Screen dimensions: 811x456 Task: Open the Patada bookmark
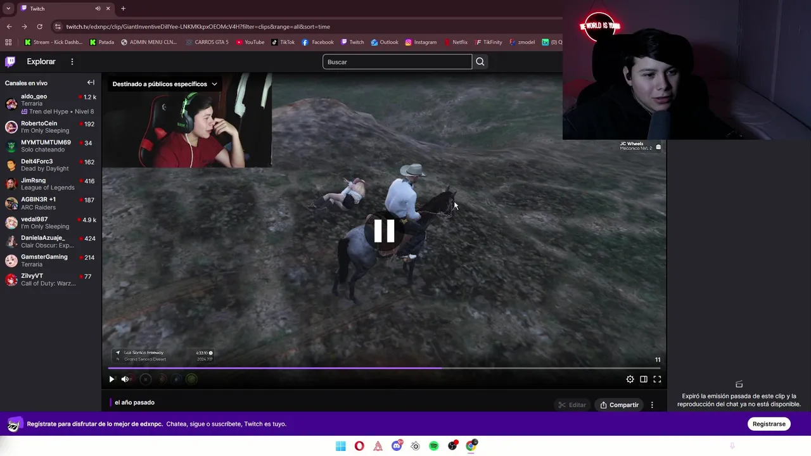coord(102,42)
